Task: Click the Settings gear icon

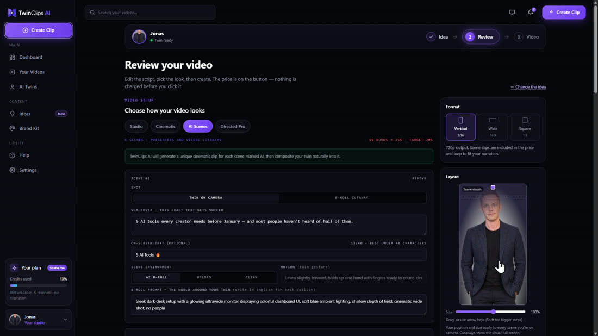Action: (12, 170)
